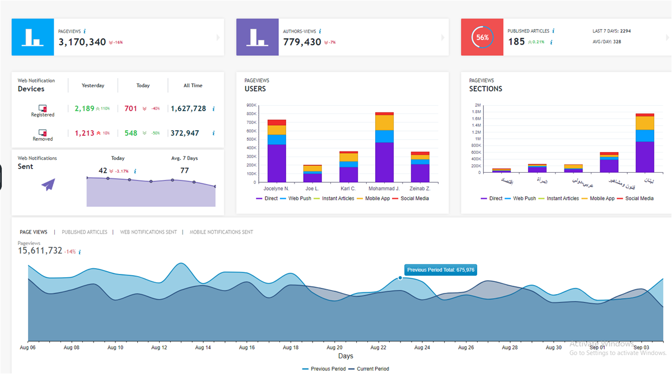Screen dimensions: 672x374
Task: Click the Removed devices icon
Action: [x=43, y=132]
